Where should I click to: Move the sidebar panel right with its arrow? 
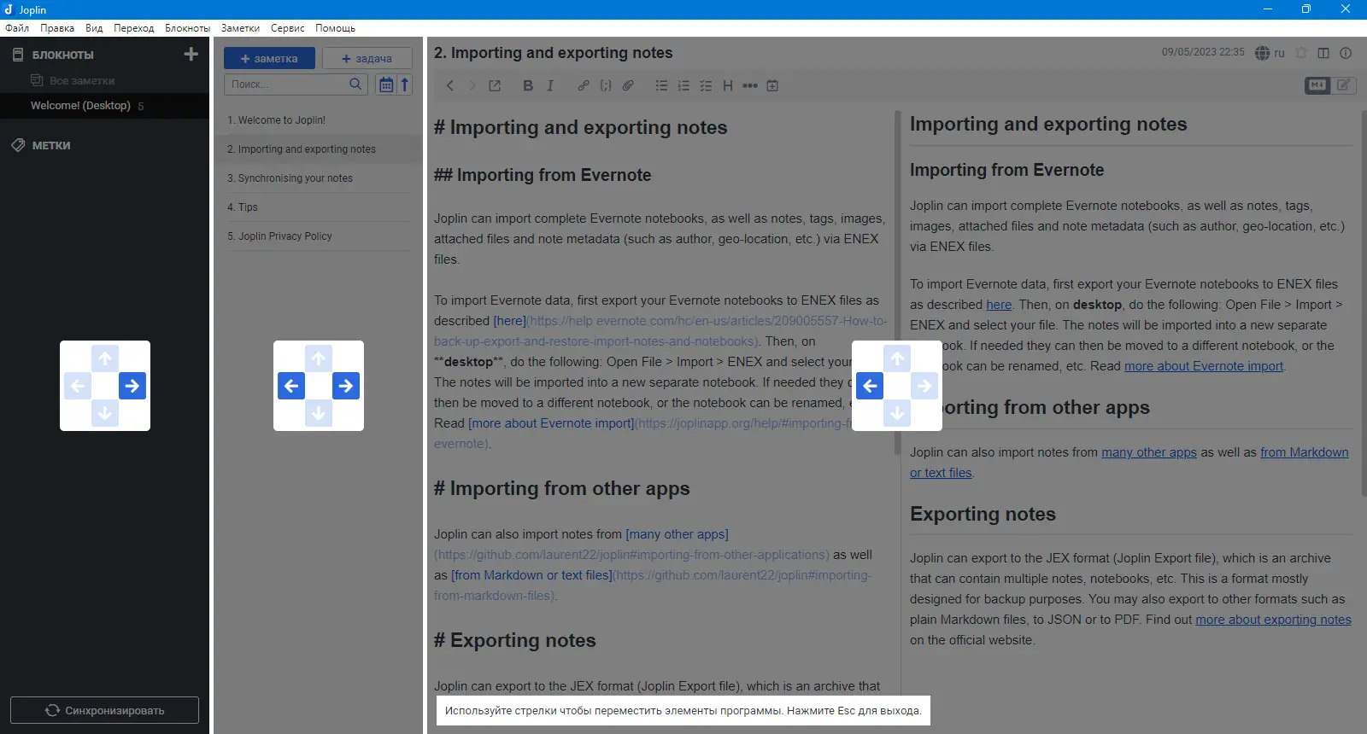(x=132, y=386)
